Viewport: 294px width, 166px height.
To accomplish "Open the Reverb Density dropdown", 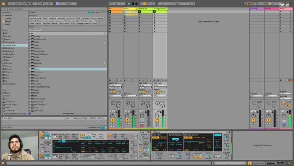I will 217,156.
